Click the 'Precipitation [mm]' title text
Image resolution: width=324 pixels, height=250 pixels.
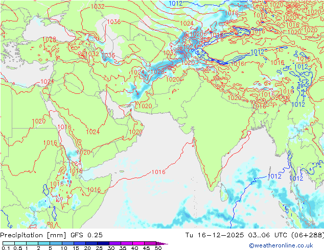pos(33,235)
